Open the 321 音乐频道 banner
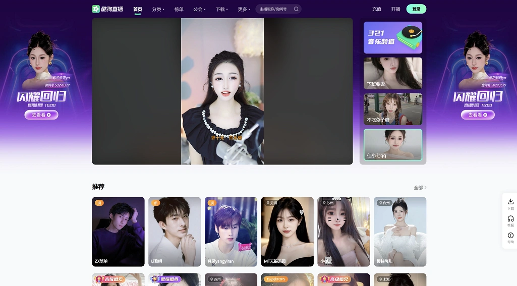Screen dimensions: 517x286 click(392, 38)
